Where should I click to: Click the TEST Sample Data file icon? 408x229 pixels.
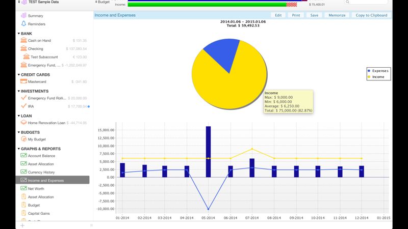point(24,2)
